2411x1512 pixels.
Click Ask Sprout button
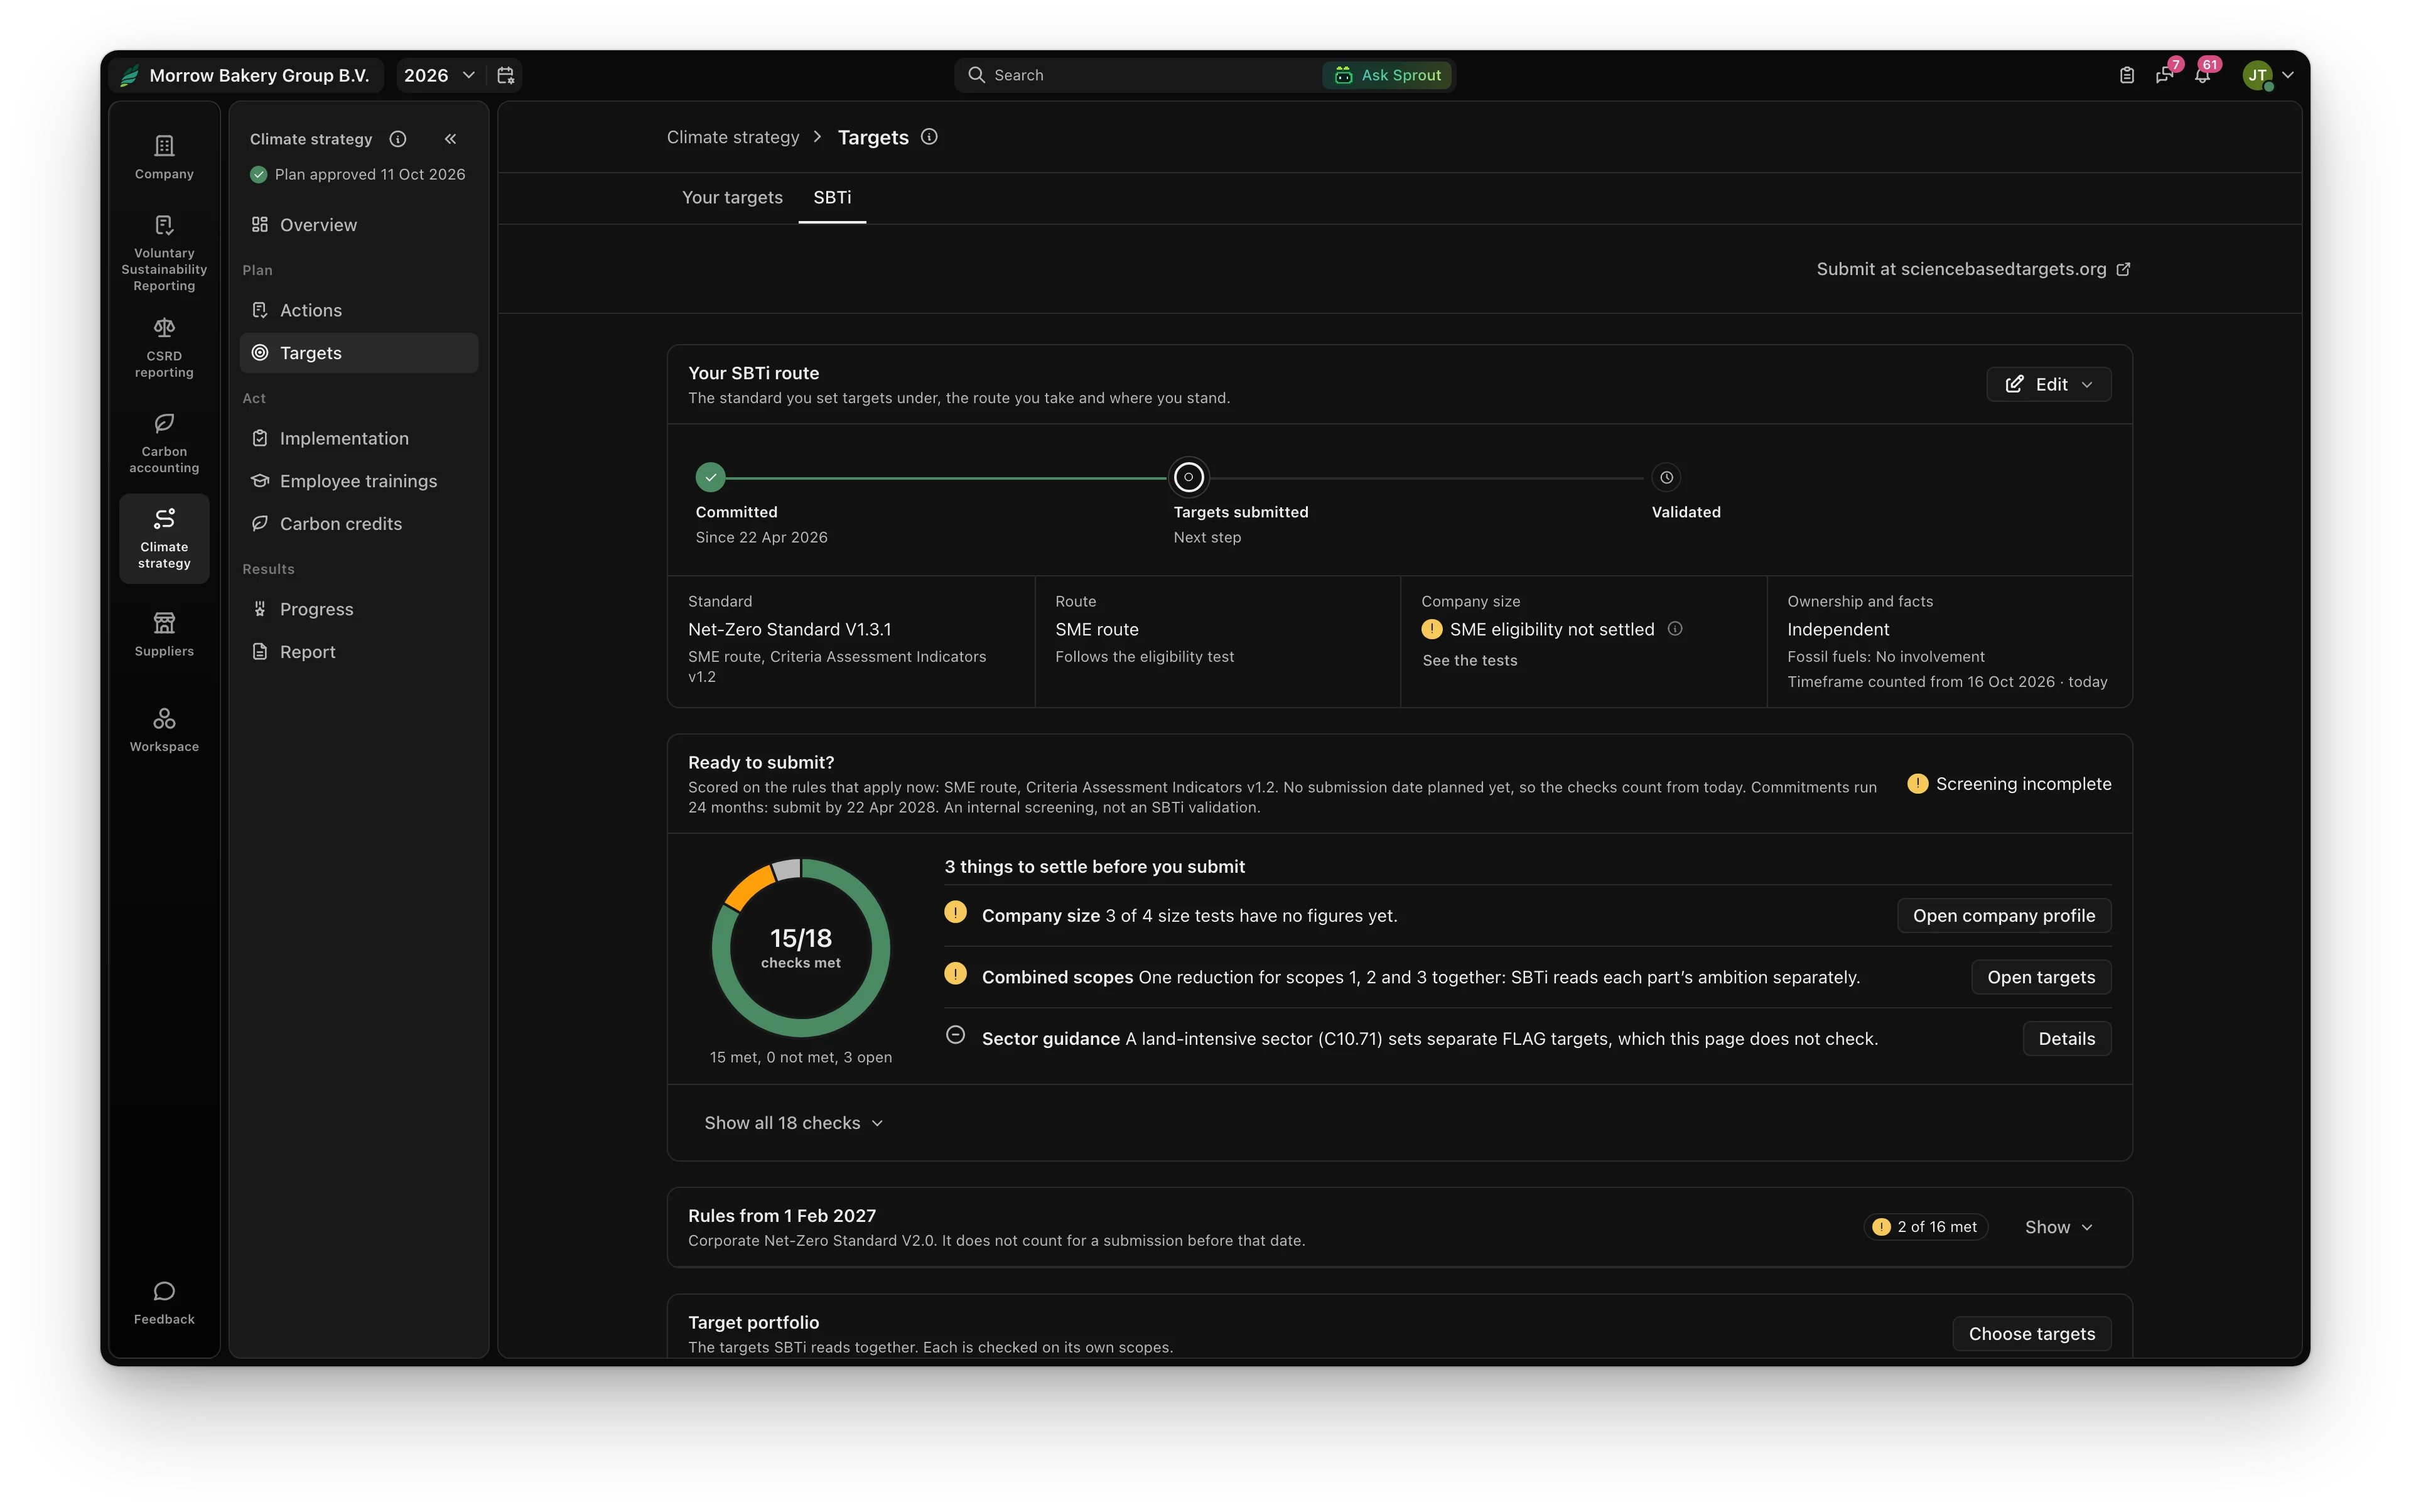tap(1388, 75)
